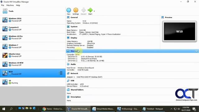Switch to 10 [Running] taskbar window

click(128, 109)
